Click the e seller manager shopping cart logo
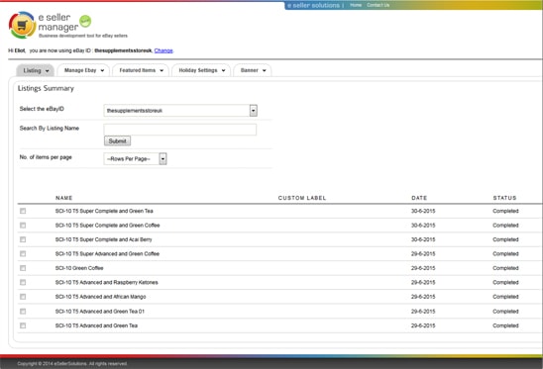This screenshot has width=543, height=369. tap(22, 25)
